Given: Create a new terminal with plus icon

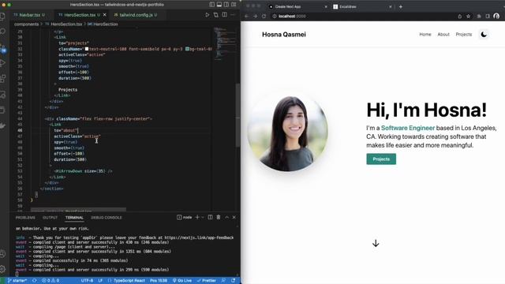Looking at the screenshot, I should [x=197, y=218].
